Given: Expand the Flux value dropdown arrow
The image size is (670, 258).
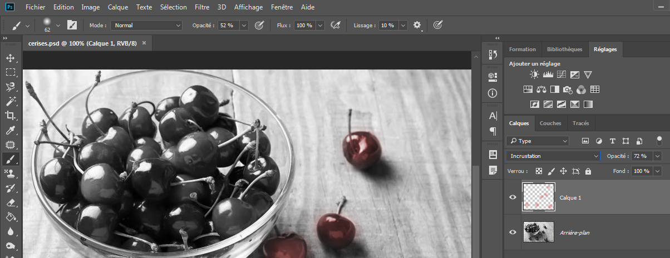Looking at the screenshot, I should [321, 25].
